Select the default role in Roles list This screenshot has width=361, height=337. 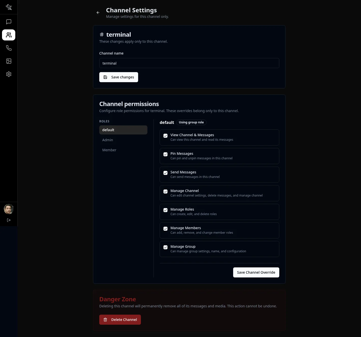point(123,130)
